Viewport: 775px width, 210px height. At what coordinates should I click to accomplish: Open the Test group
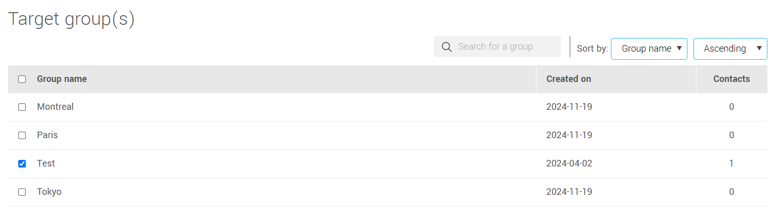(46, 164)
